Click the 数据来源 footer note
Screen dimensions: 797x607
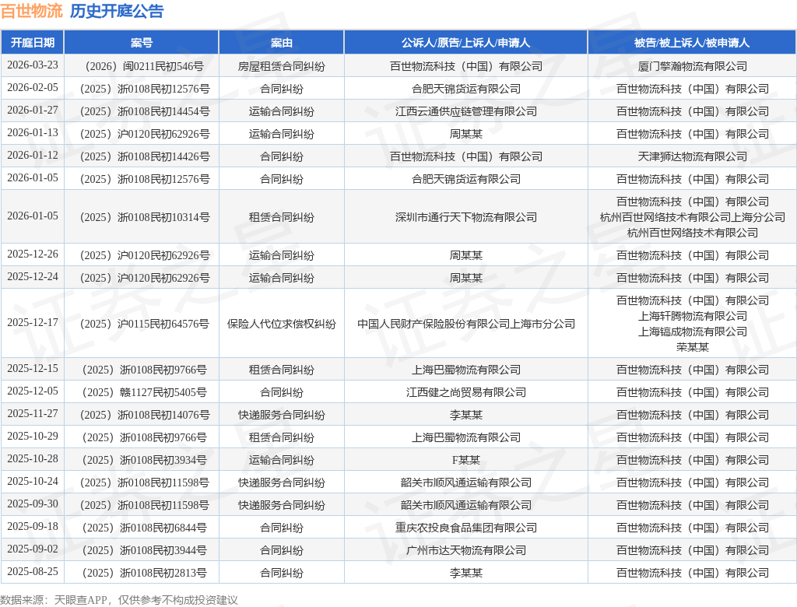tap(119, 600)
